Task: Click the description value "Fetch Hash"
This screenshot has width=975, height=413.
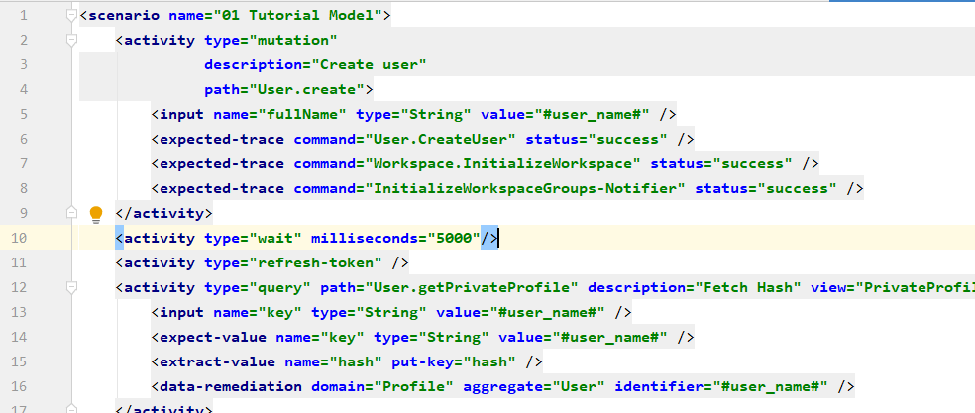Action: tap(749, 287)
